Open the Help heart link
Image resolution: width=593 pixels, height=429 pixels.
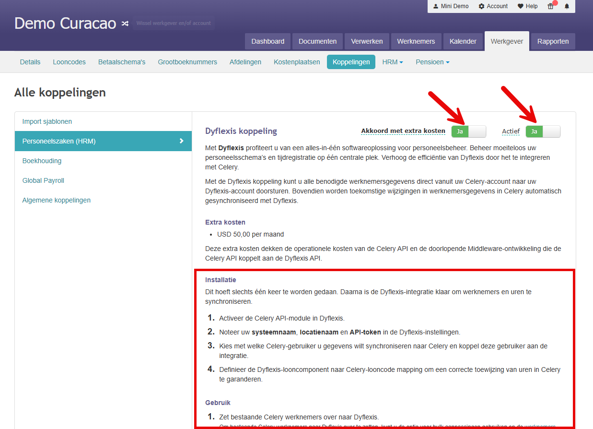click(x=527, y=6)
